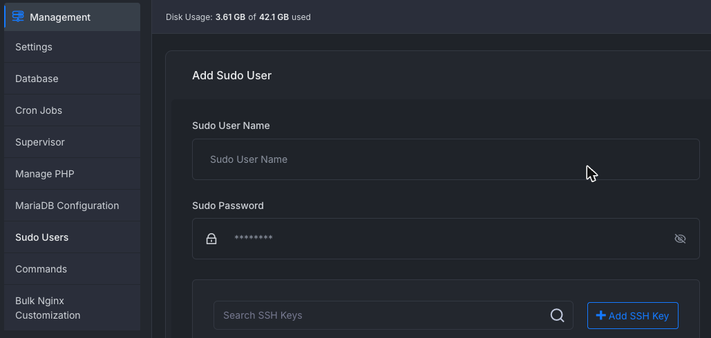Viewport: 711px width, 338px height.
Task: Open the Settings menu item
Action: pyautogui.click(x=72, y=47)
